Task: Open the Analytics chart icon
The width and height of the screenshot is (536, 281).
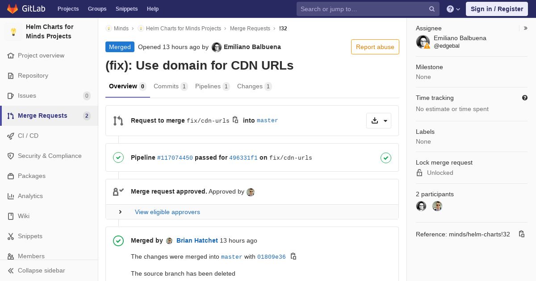Action: [11, 196]
